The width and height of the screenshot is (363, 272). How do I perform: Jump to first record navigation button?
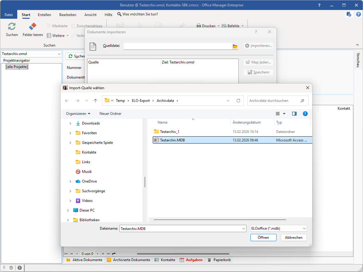tap(66, 254)
